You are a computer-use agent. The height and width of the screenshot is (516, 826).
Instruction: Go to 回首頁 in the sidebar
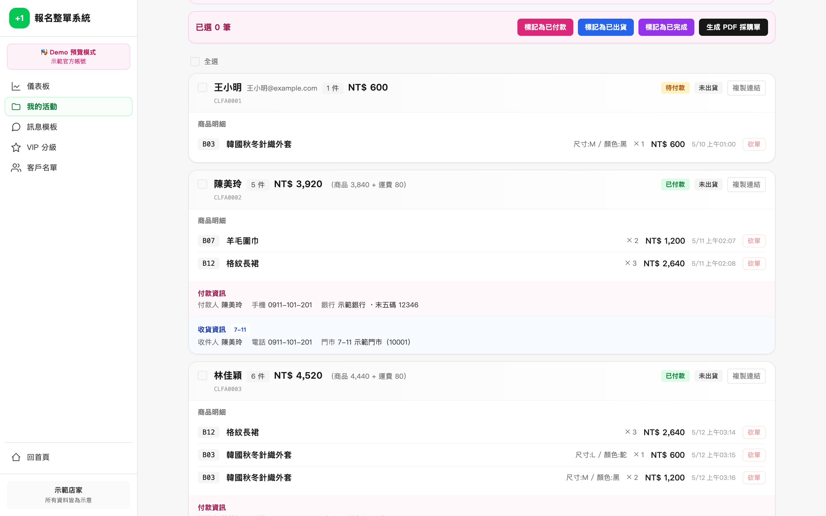pyautogui.click(x=69, y=457)
